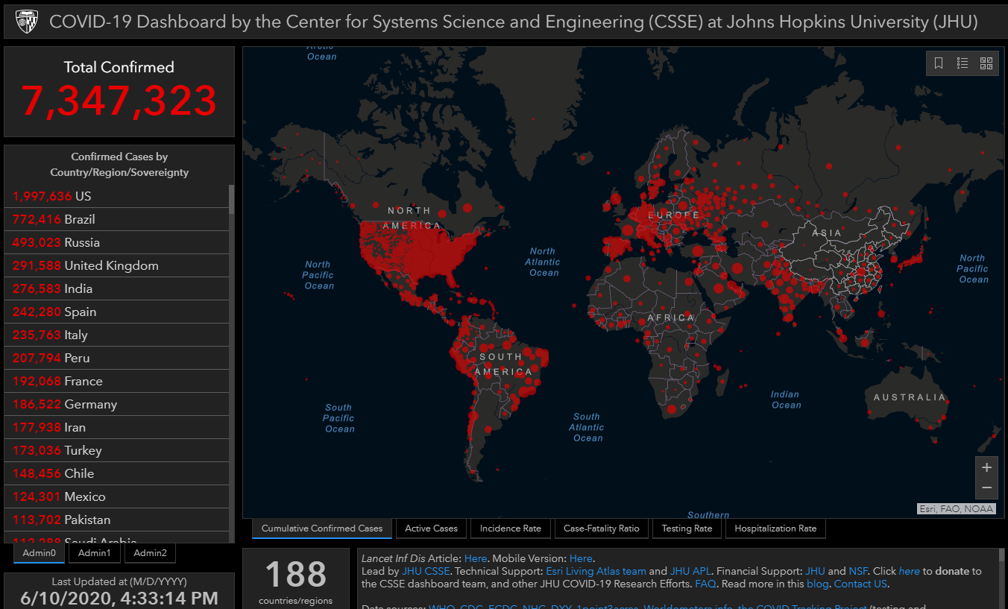Click the dashboard title in the header bar
Viewport: 1008px width, 609px height.
514,22
